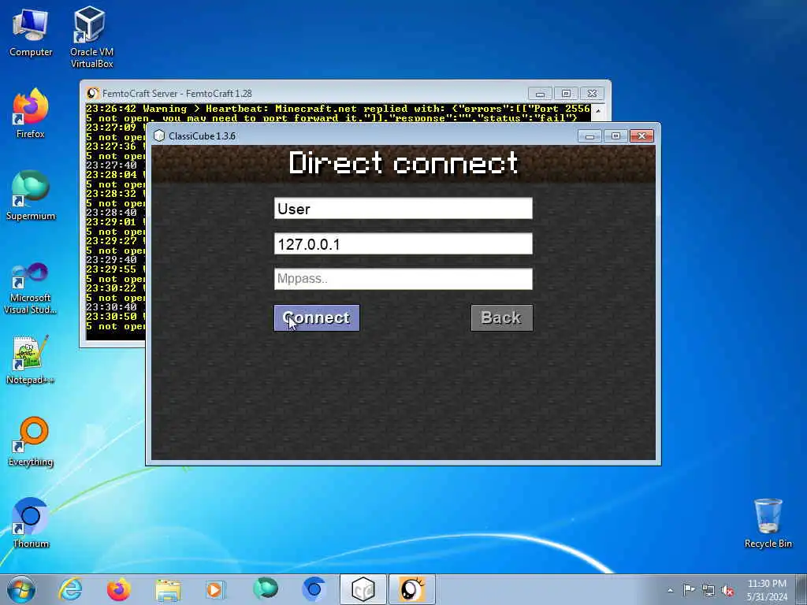
Task: Open the network tray icon
Action: [x=708, y=590]
